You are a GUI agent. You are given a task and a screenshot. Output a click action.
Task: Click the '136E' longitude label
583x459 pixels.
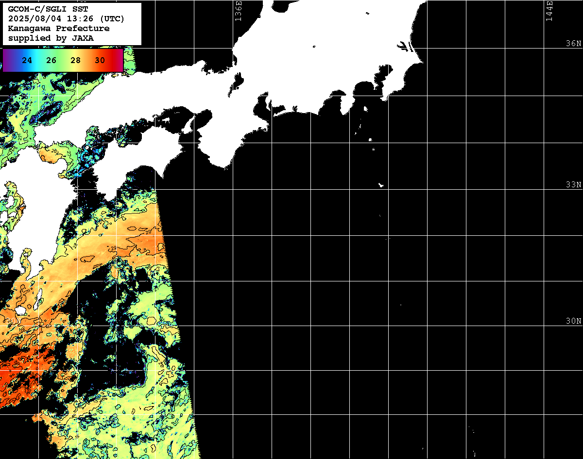(238, 11)
